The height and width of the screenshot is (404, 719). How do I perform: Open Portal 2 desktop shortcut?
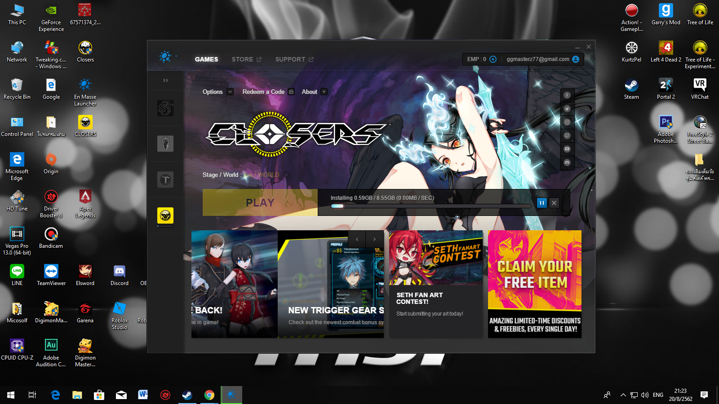[x=666, y=89]
